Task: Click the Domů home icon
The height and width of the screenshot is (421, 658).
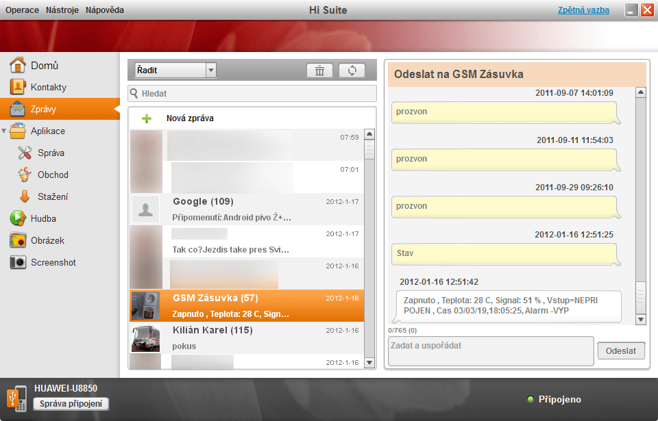Action: [18, 65]
